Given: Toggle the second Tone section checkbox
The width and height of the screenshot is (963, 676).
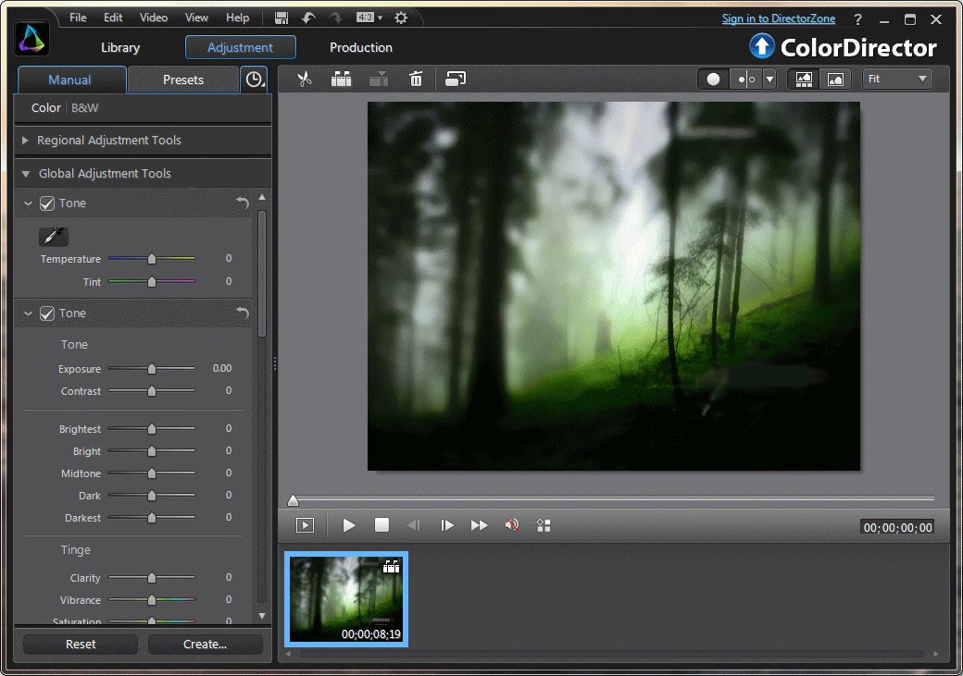Looking at the screenshot, I should click(47, 314).
